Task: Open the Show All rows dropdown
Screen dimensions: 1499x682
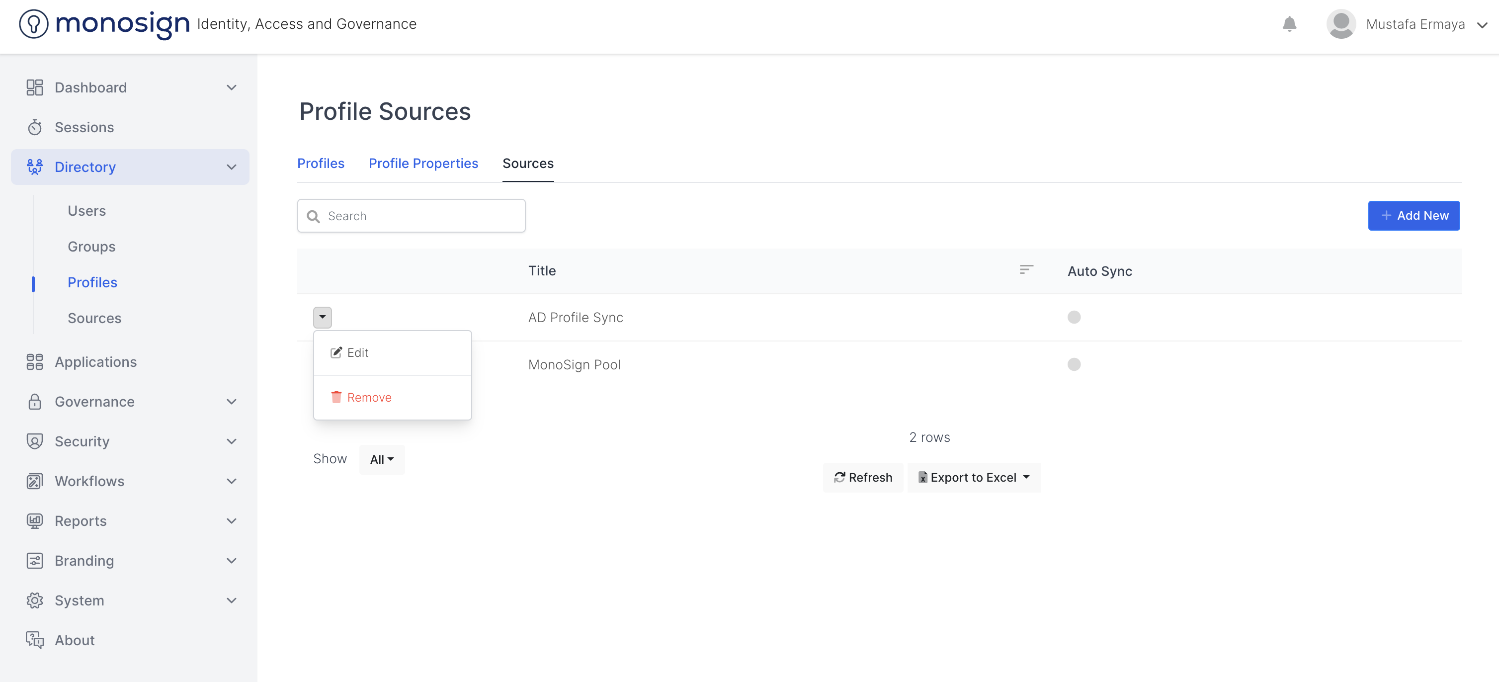Action: (x=382, y=460)
